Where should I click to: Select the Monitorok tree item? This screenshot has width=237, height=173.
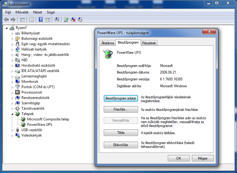tap(30, 82)
